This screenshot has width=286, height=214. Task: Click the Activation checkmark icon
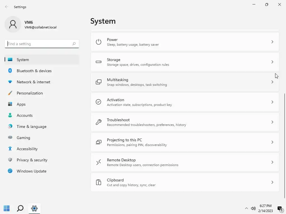tap(98, 102)
